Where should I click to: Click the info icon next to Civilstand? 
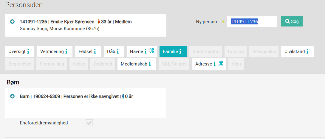click(307, 51)
